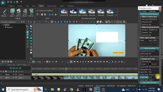Move selected object up one layer
The height and width of the screenshot is (92, 163).
[x=86, y=22]
